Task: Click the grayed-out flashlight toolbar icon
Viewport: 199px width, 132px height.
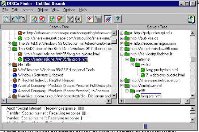Action: coord(98,19)
